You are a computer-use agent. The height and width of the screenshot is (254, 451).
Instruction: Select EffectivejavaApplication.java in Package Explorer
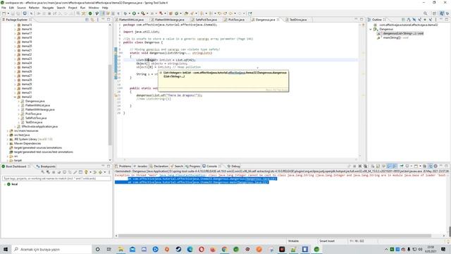pos(39,126)
